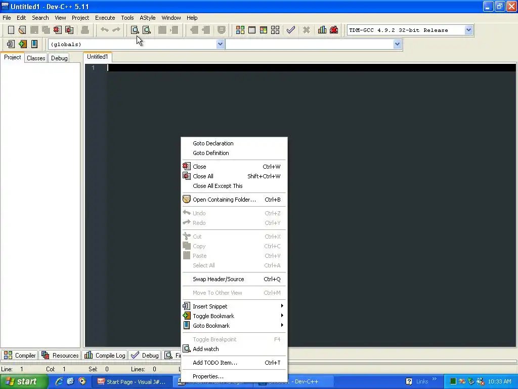Screen dimensions: 518x389
Task: Switch to Start Page - Visual J# taskbar item
Action: click(x=132, y=382)
